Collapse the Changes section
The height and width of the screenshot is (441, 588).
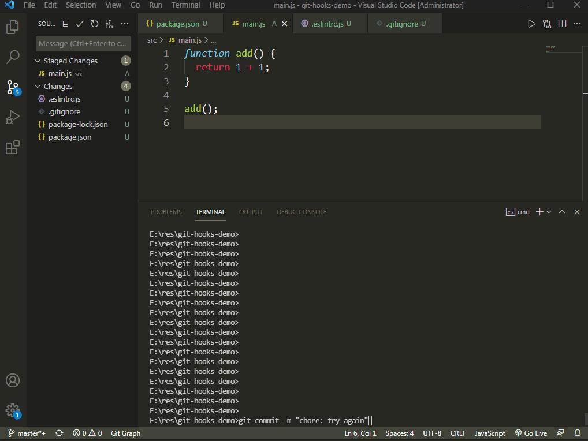38,86
